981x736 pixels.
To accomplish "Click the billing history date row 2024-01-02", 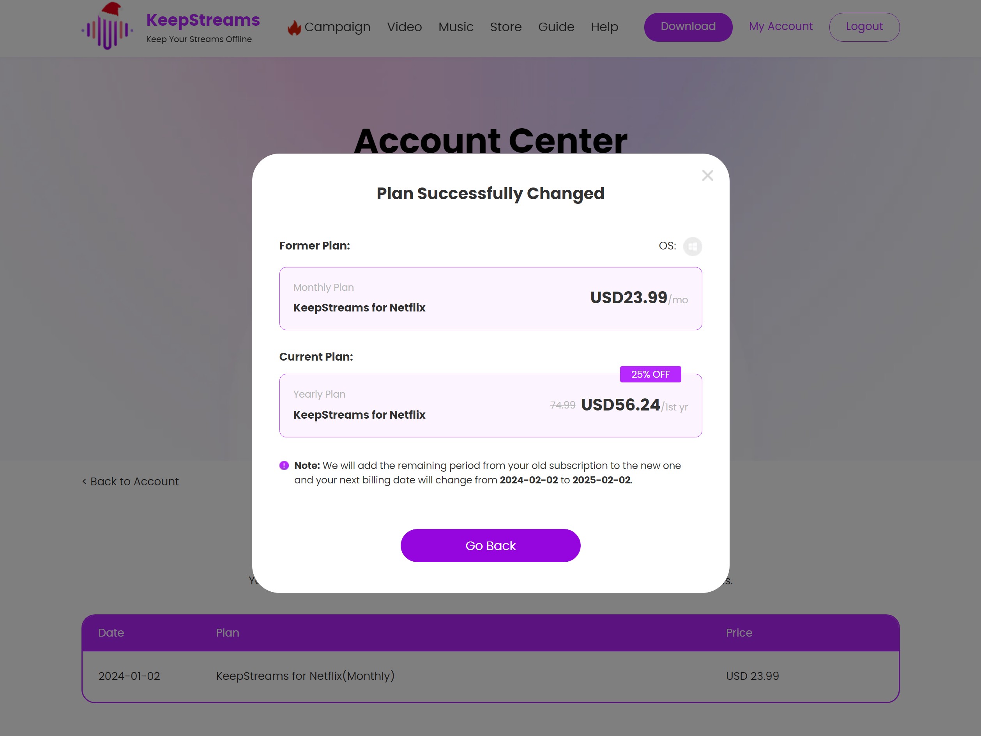I will [129, 676].
